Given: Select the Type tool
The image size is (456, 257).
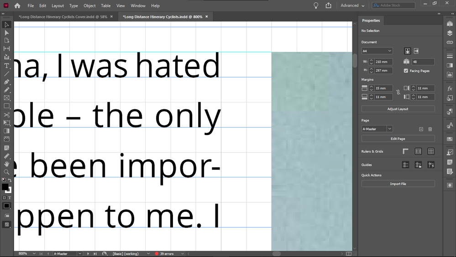Looking at the screenshot, I should click(6, 66).
